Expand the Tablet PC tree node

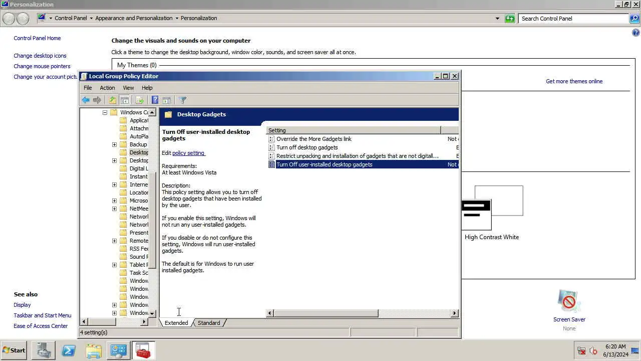click(x=114, y=265)
